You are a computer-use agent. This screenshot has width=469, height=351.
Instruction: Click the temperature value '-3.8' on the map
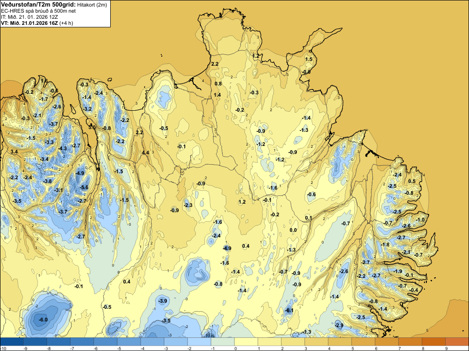47,181
